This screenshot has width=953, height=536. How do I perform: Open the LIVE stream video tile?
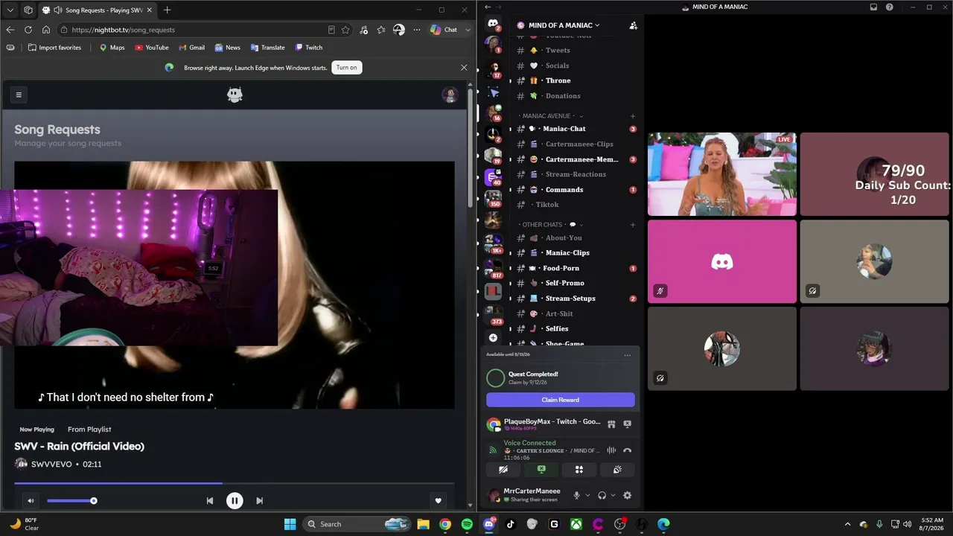722,174
